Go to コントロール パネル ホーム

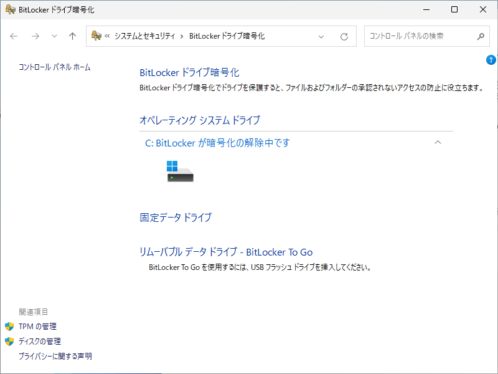pyautogui.click(x=55, y=67)
